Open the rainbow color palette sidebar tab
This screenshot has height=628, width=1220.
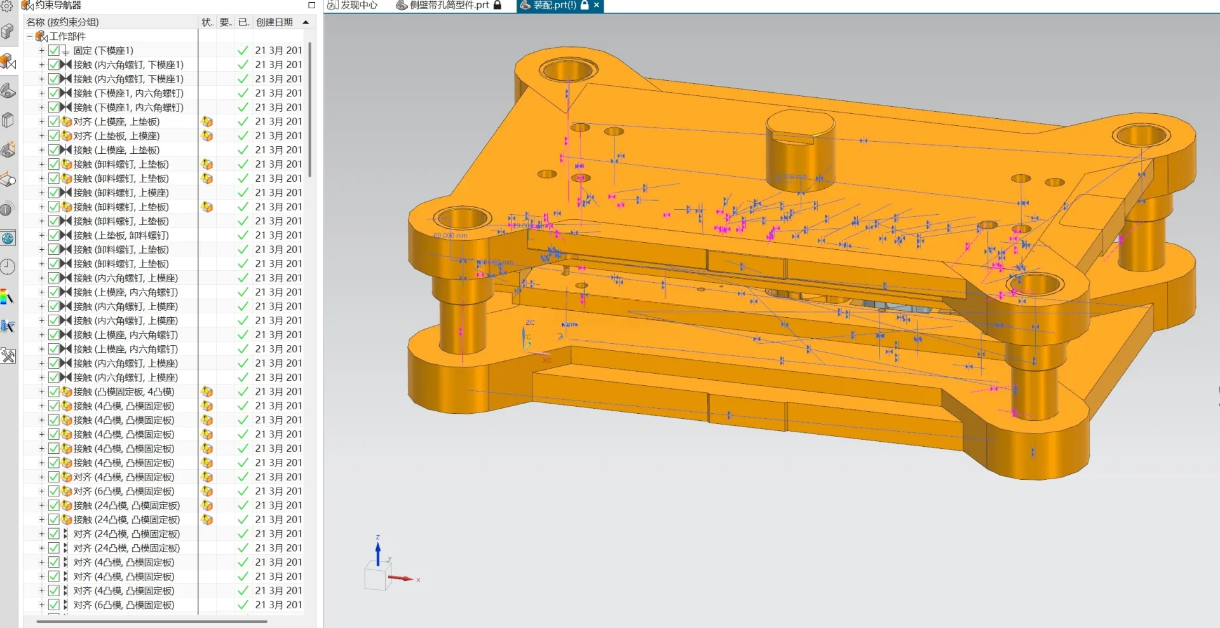(8, 297)
